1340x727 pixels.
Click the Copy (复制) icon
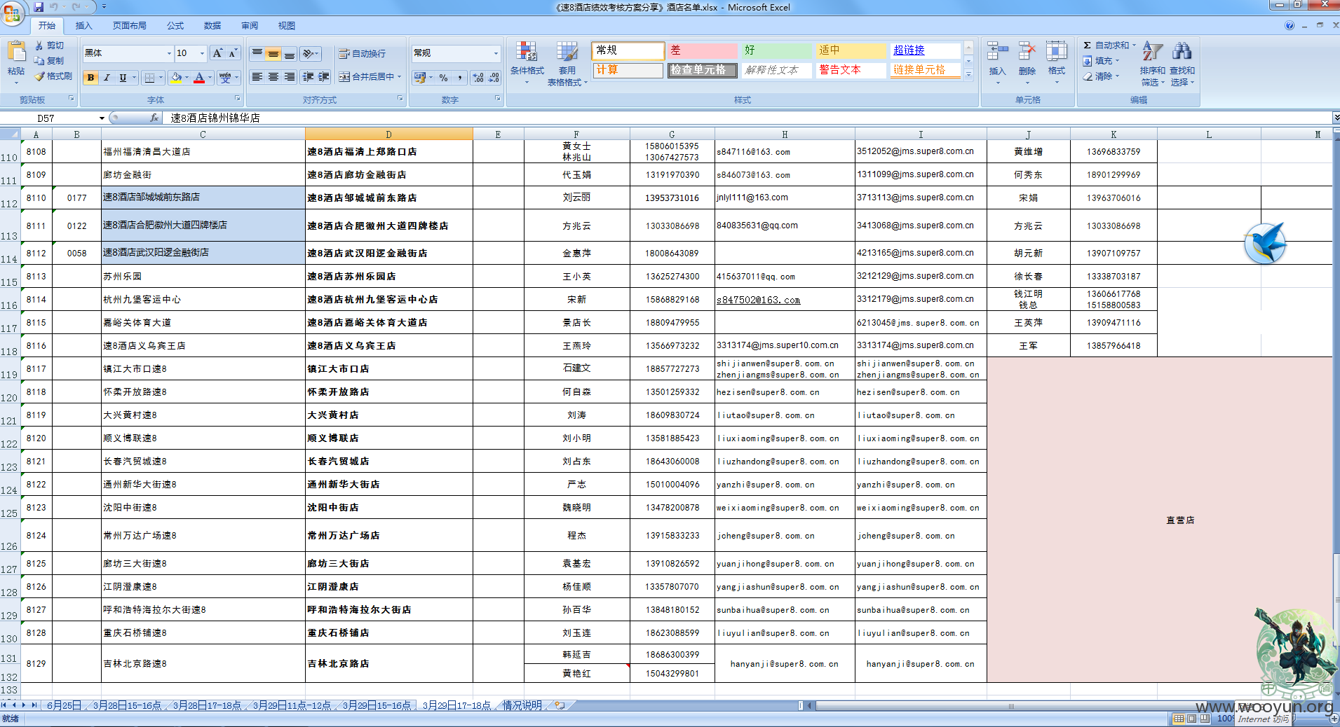pos(39,61)
